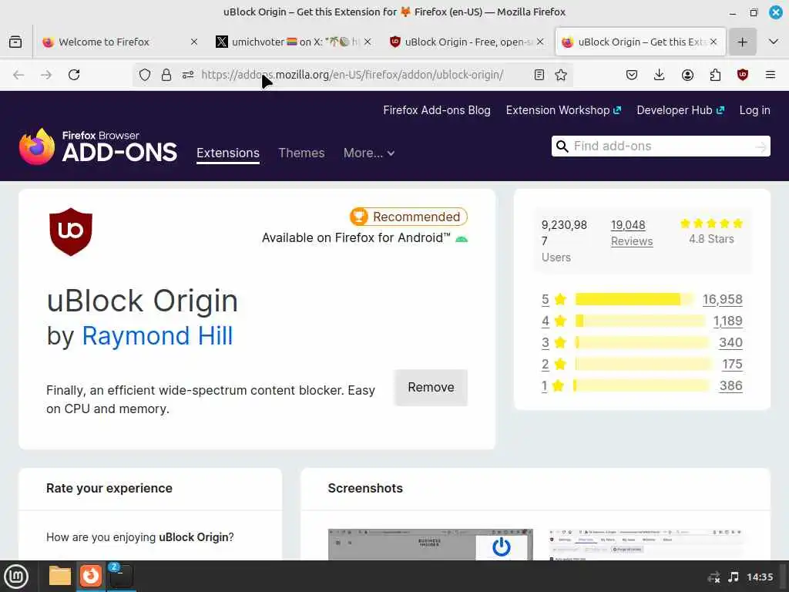
Task: Open the Developer Hub link
Action: coord(680,110)
